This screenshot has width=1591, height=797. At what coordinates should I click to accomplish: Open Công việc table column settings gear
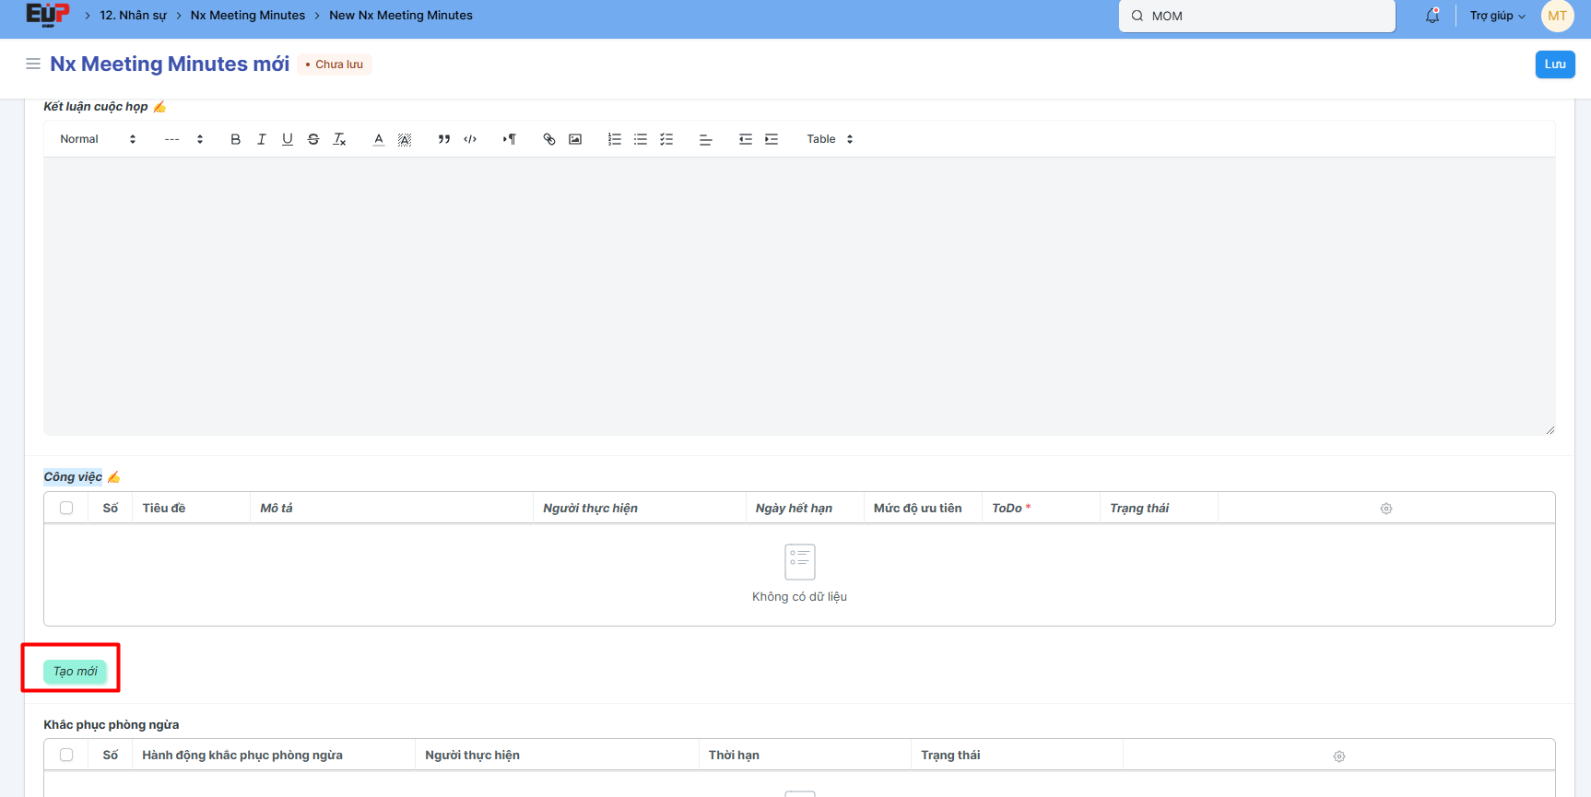tap(1386, 509)
